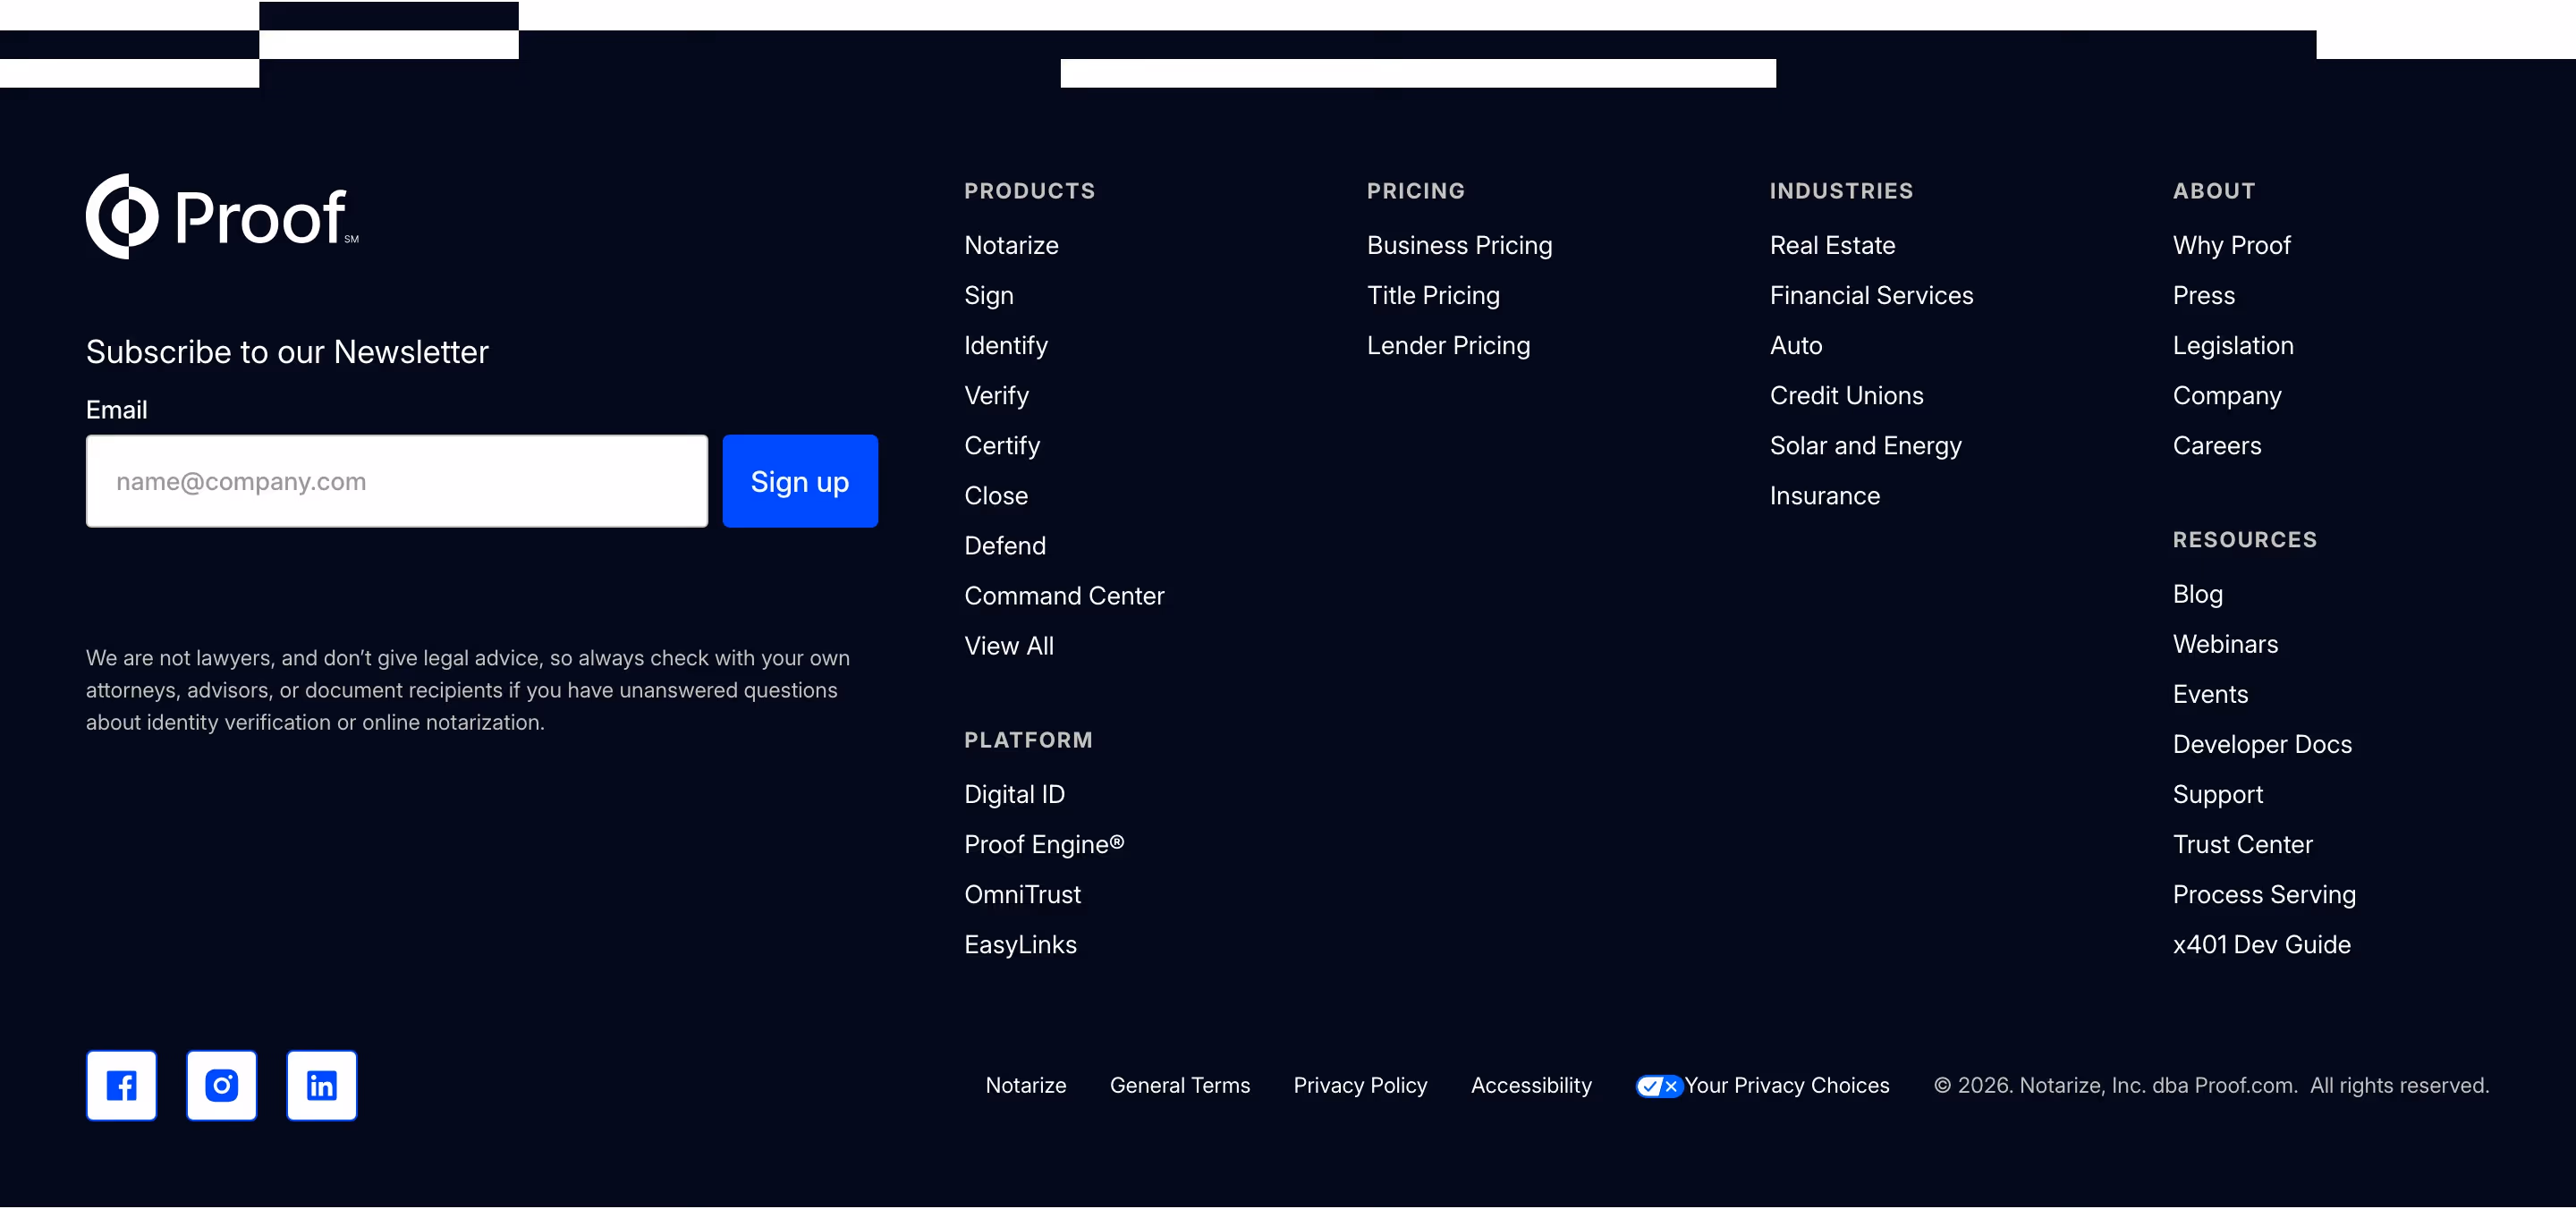The width and height of the screenshot is (2576, 1209).
Task: Open the Sign product link
Action: [989, 295]
